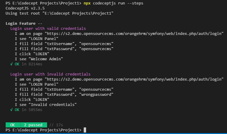227x134 pixels.
Task: Click the "// 17s" duration text
Action: 56,125
